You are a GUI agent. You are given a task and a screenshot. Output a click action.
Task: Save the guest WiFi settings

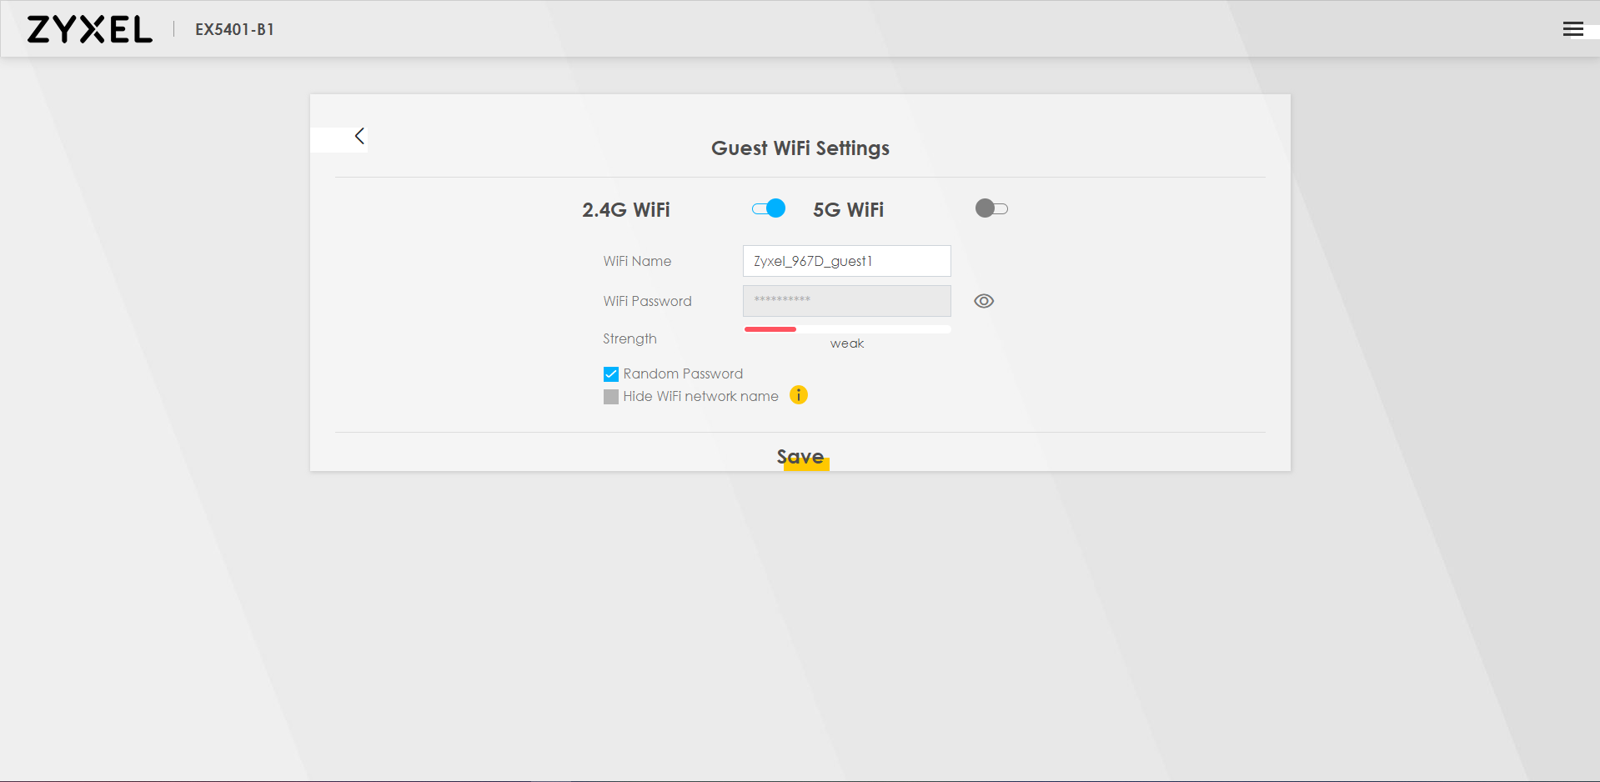[x=800, y=457]
